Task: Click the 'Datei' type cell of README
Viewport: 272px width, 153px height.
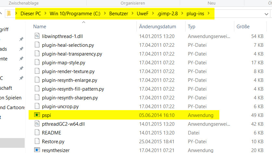Action: pos(194,133)
